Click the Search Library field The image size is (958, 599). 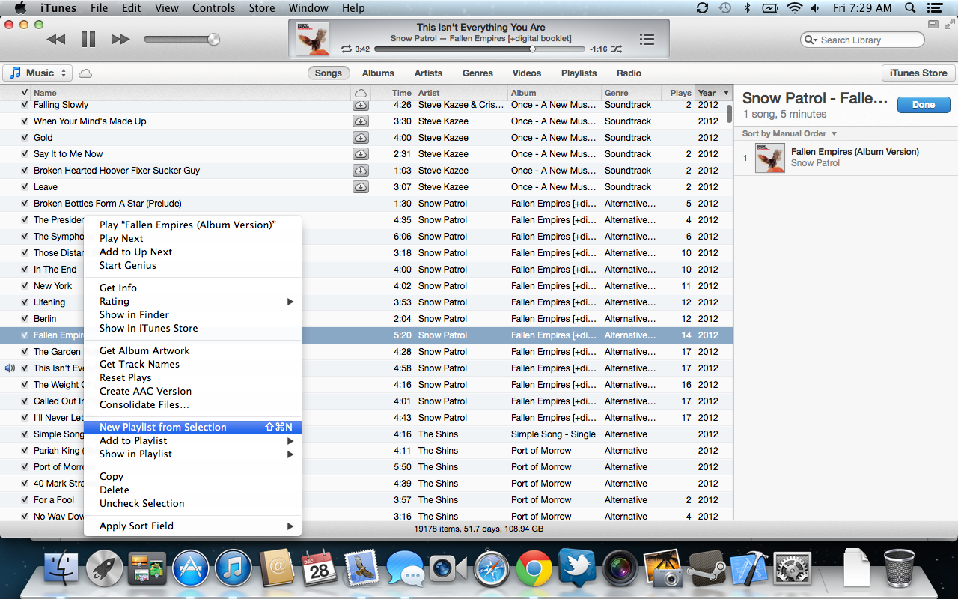click(862, 40)
